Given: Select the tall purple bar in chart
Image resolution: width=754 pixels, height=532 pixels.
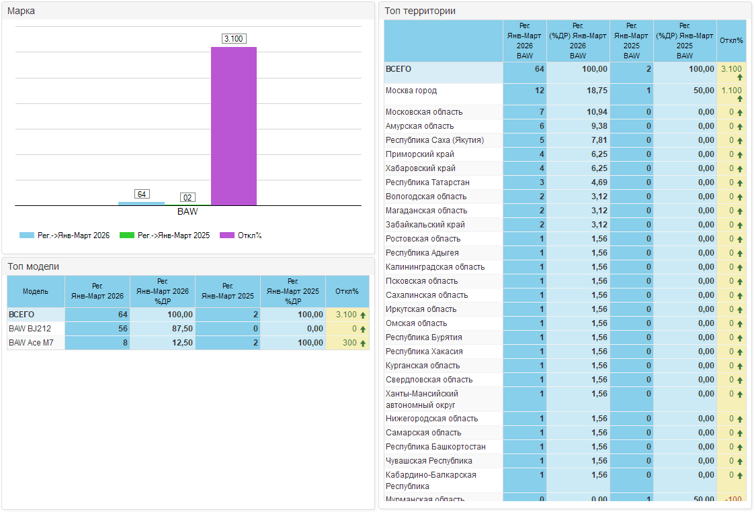Looking at the screenshot, I should (234, 126).
